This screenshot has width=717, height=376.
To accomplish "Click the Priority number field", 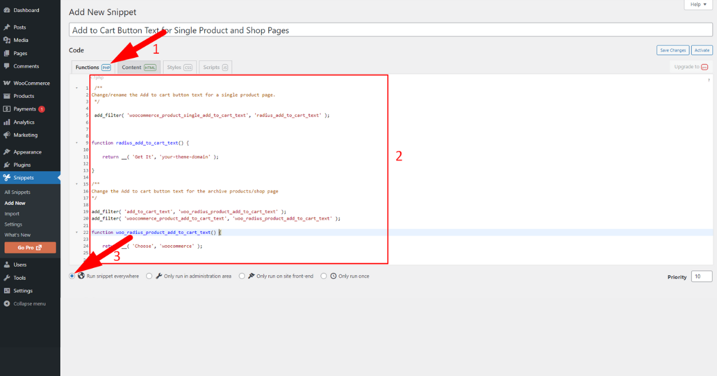I will tap(701, 276).
